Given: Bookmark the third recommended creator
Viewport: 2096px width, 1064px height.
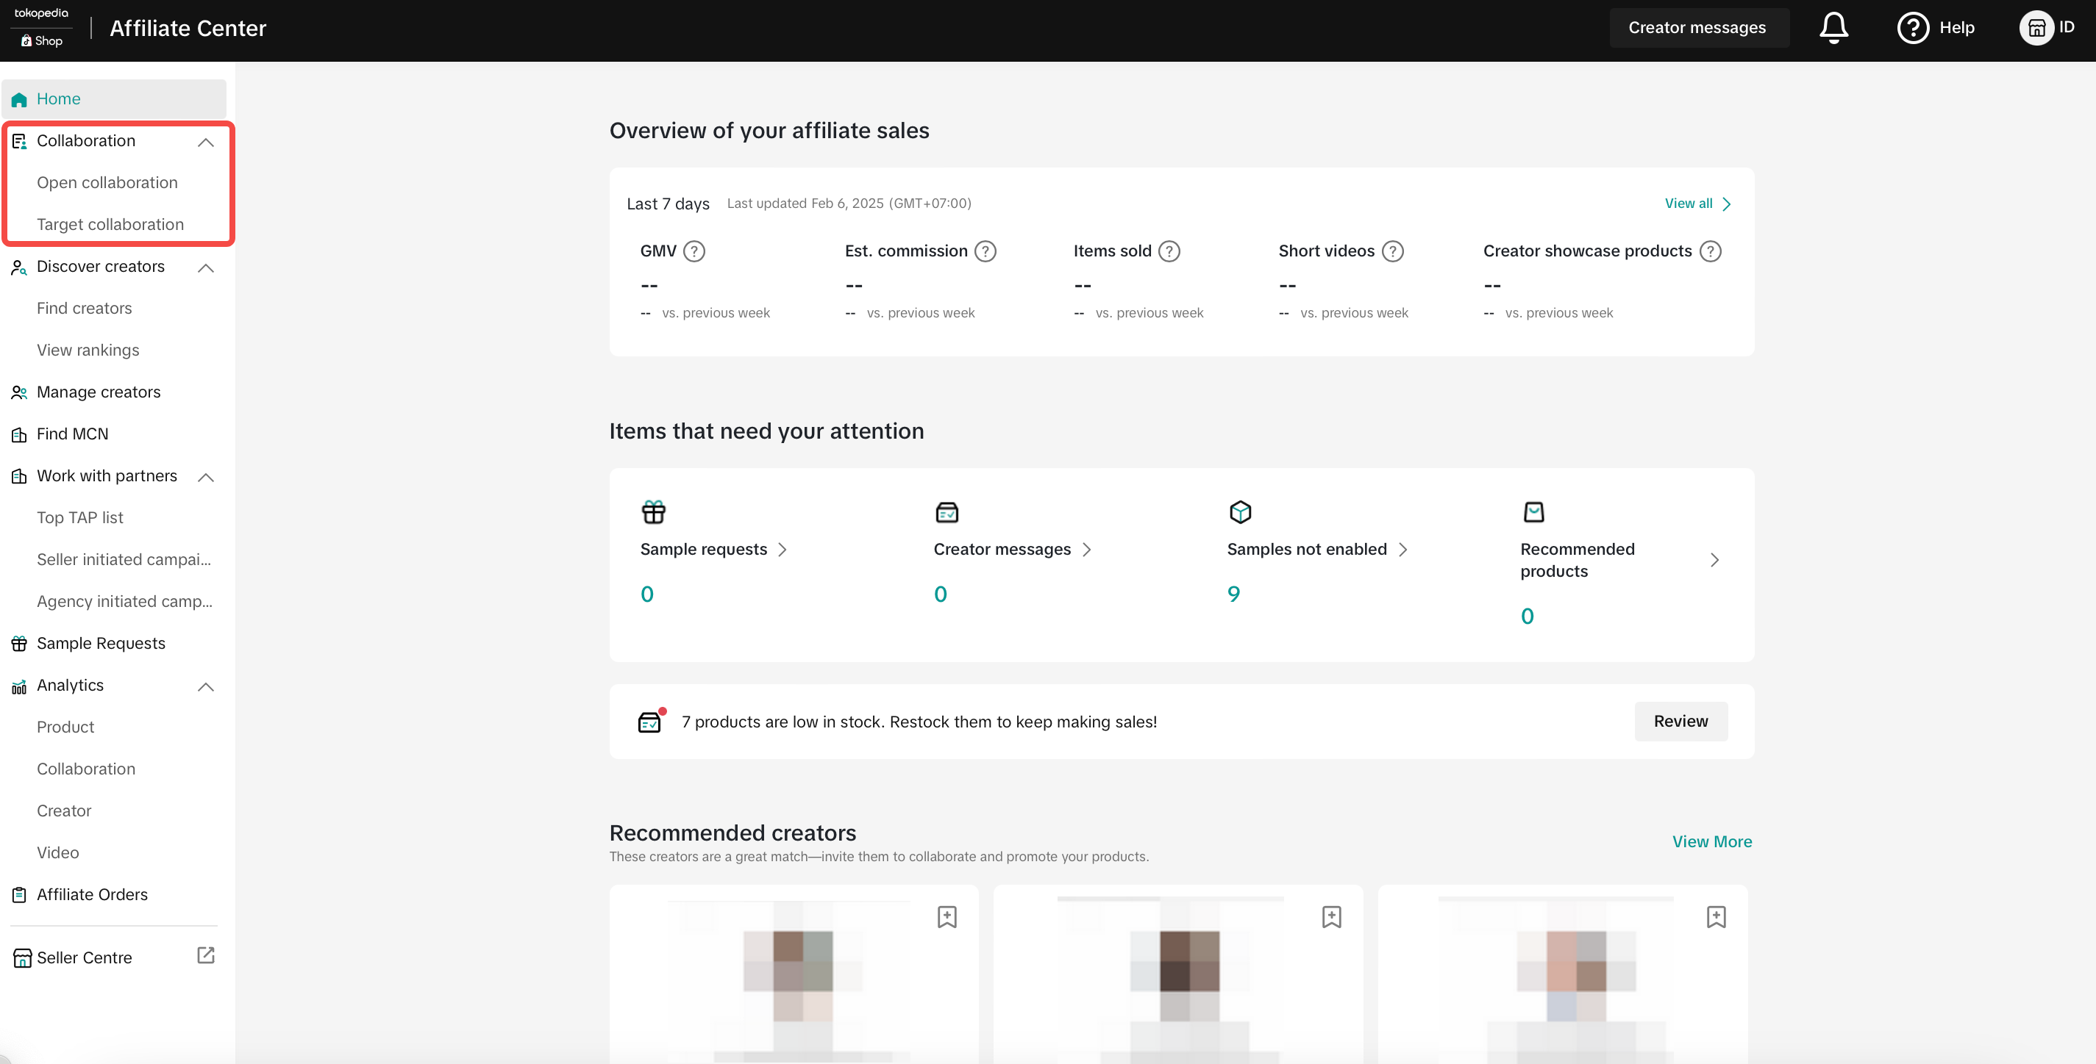Looking at the screenshot, I should coord(1716,917).
